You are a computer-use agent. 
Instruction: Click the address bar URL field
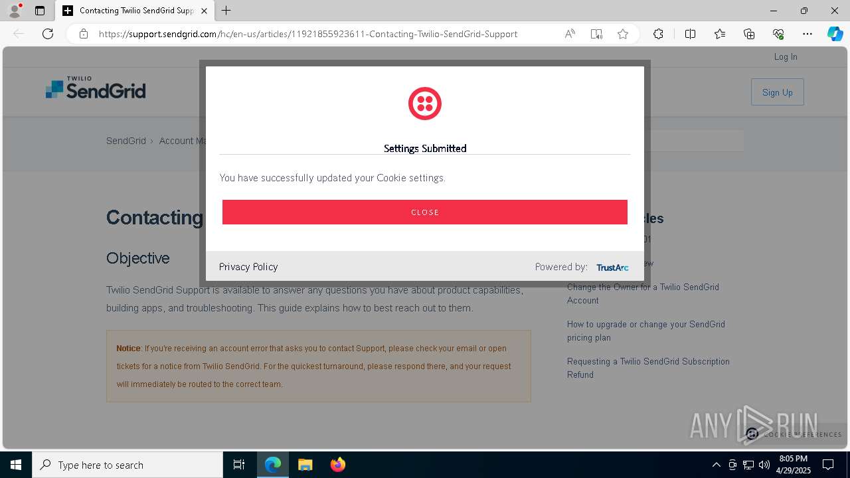pyautogui.click(x=308, y=34)
